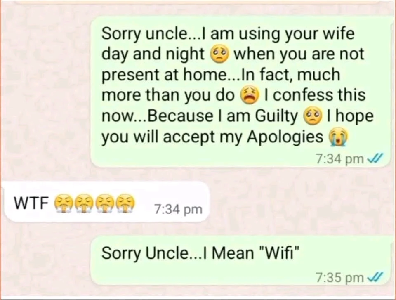Image resolution: width=396 pixels, height=300 pixels.
Task: Click the word 'WTF' in the received message
Action: [x=31, y=203]
